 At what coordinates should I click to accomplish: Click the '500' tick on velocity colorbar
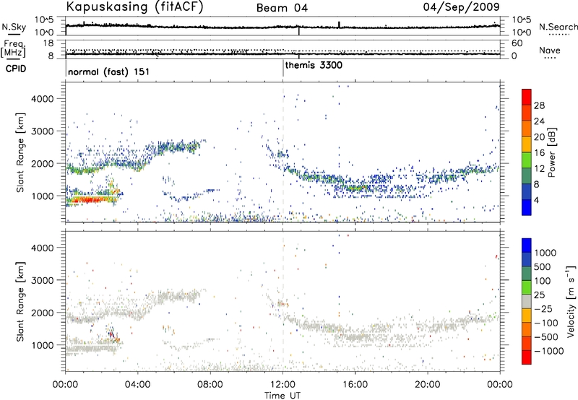[x=543, y=266]
